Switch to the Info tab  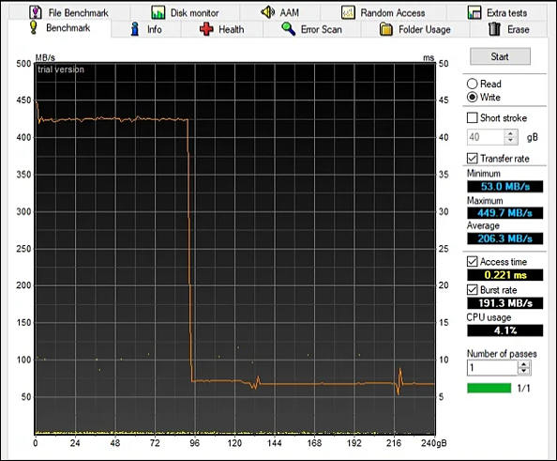[146, 29]
